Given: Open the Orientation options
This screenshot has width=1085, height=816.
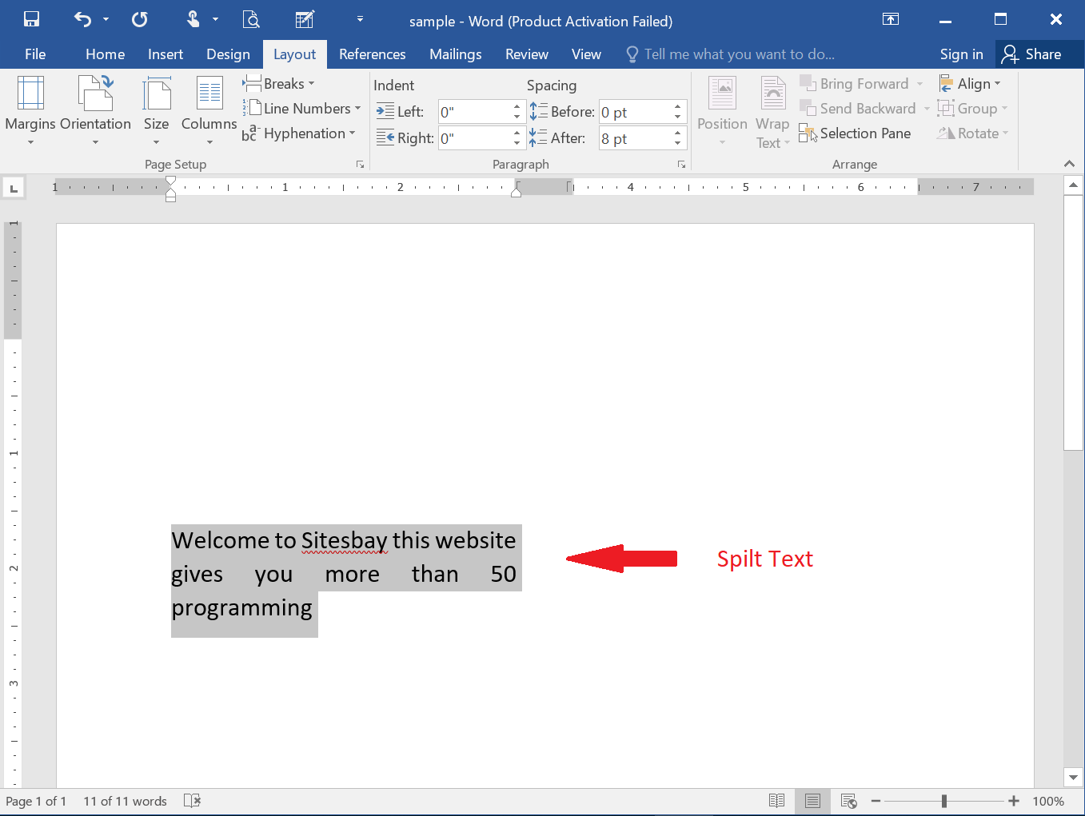Looking at the screenshot, I should (x=95, y=111).
